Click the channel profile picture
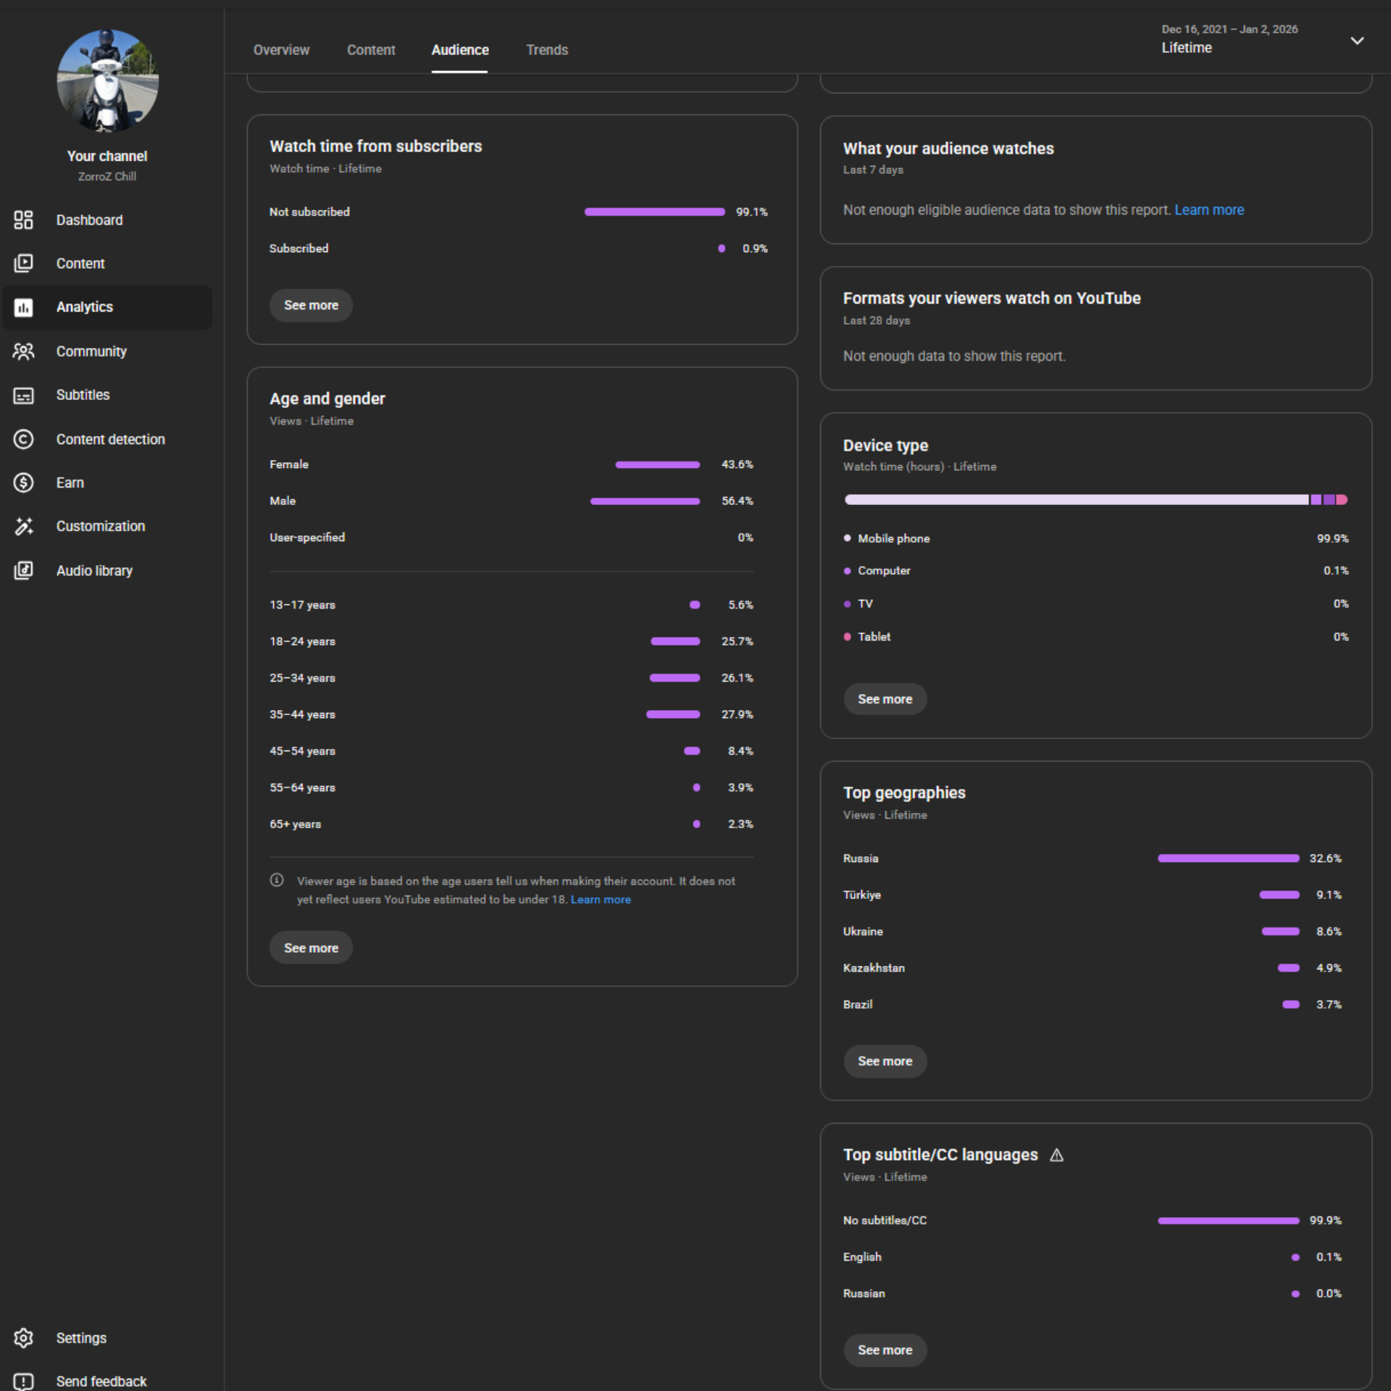1391x1391 pixels. [x=107, y=80]
